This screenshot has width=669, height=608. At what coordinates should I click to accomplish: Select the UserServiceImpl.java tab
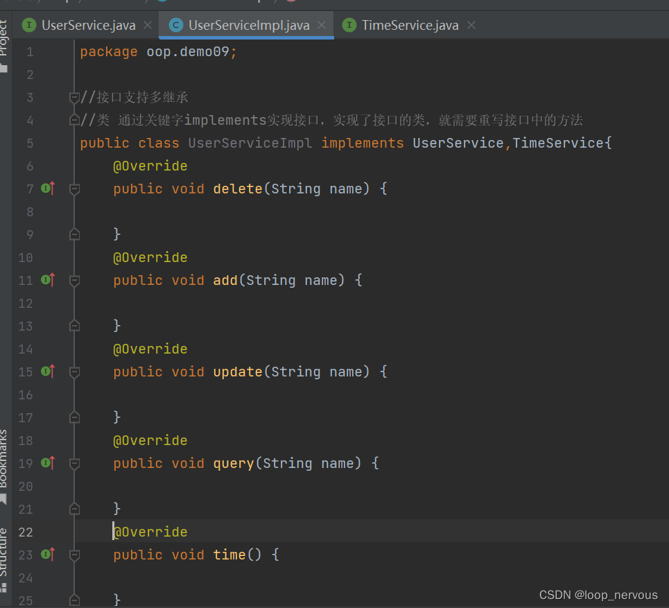249,25
